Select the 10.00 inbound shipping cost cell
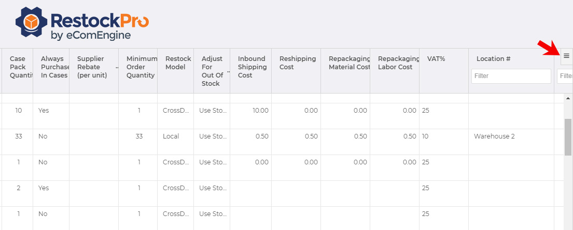The image size is (573, 230). coord(260,111)
